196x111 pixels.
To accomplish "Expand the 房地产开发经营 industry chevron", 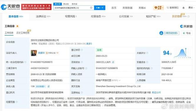I will click(120, 80).
